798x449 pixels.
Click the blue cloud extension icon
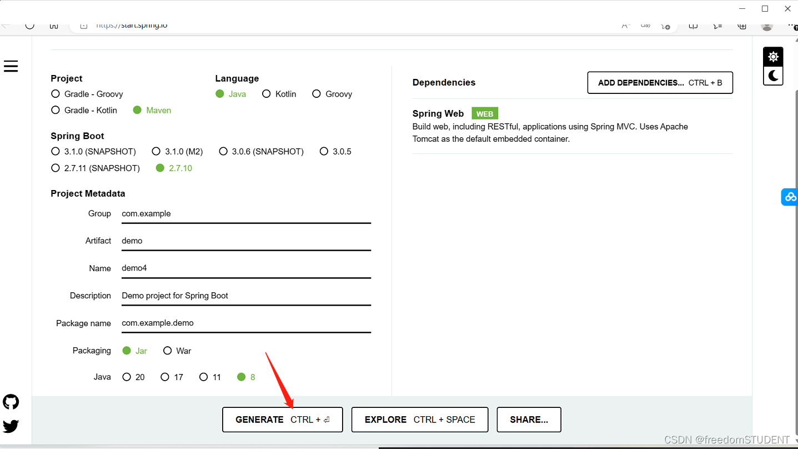point(790,197)
